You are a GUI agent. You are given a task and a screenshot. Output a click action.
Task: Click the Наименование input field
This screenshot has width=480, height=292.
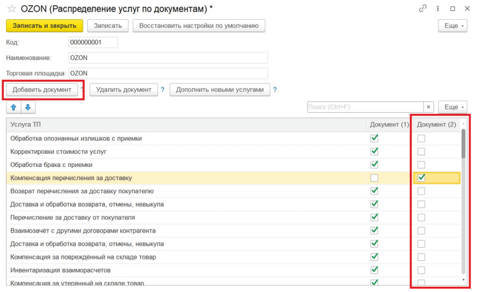click(168, 58)
